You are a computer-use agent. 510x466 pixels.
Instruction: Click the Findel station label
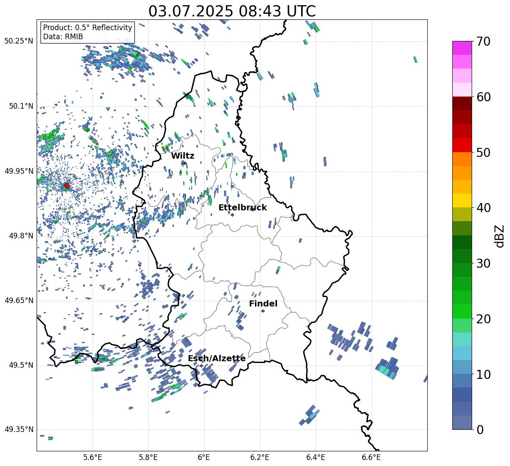(x=263, y=303)
